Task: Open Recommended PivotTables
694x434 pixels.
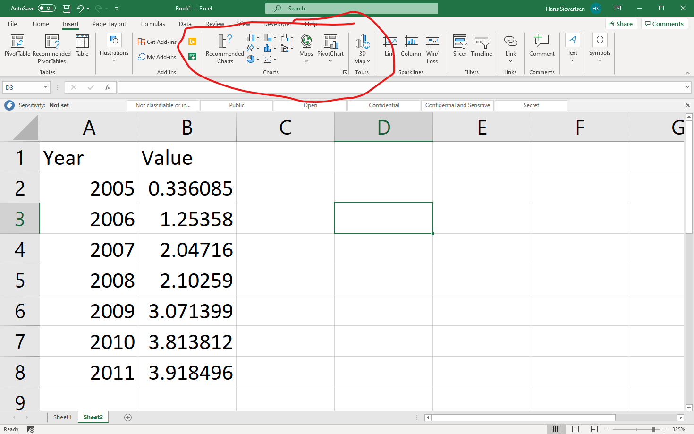Action: coord(52,49)
